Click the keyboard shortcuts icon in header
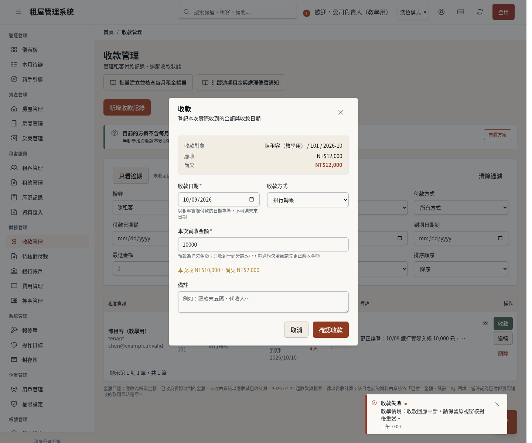Viewport: 532px width, 443px height. click(x=461, y=12)
